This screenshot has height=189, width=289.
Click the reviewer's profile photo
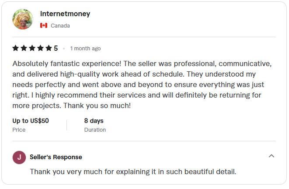click(x=23, y=20)
